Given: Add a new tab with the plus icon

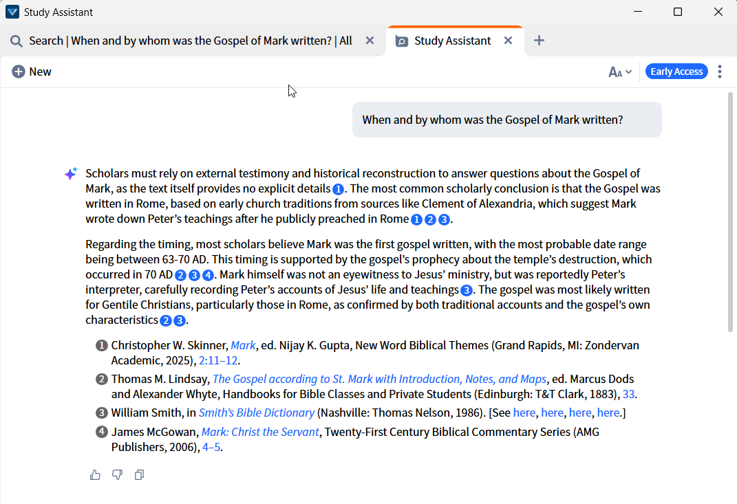Looking at the screenshot, I should coord(539,41).
